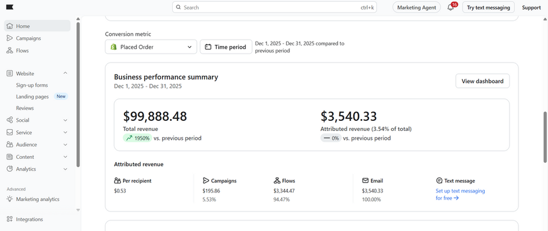The image size is (548, 231).
Task: Expand the Social section chevron
Action: pyautogui.click(x=65, y=120)
